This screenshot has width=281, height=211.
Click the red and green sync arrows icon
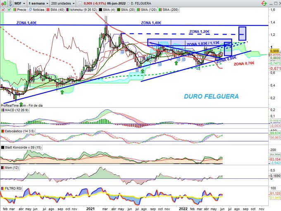tap(264, 3)
